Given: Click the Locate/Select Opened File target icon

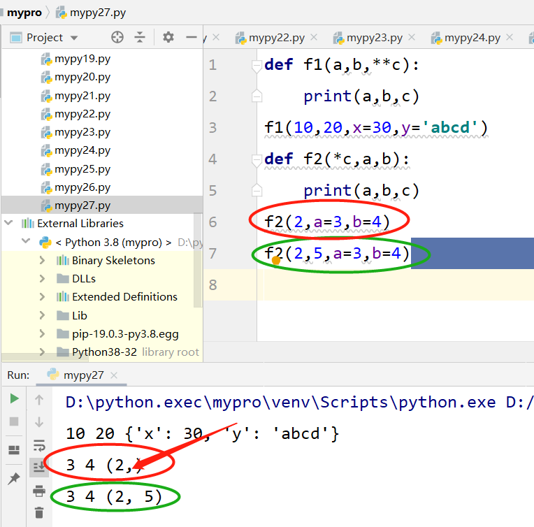Looking at the screenshot, I should [117, 37].
